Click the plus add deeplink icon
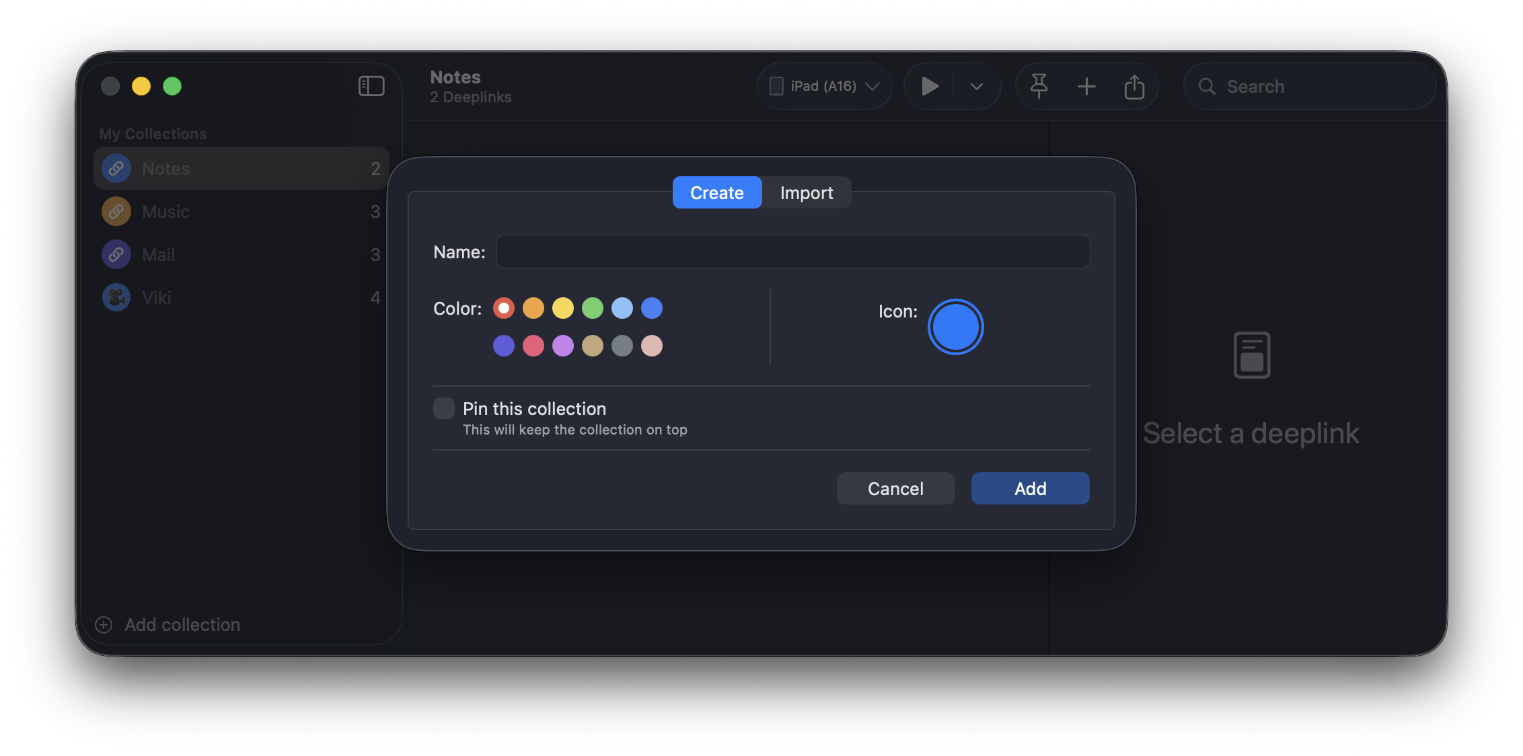 pos(1086,86)
